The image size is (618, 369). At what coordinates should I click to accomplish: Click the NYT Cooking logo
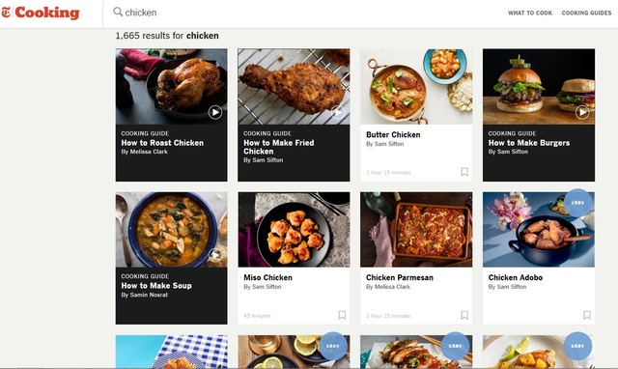(41, 13)
